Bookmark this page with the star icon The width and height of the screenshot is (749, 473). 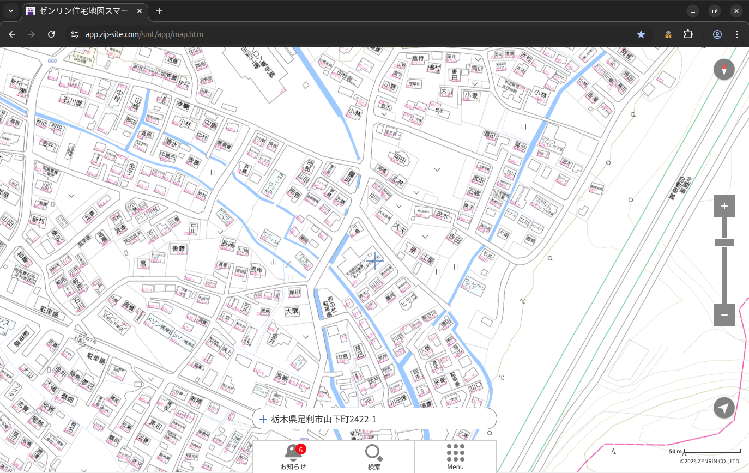click(x=641, y=34)
